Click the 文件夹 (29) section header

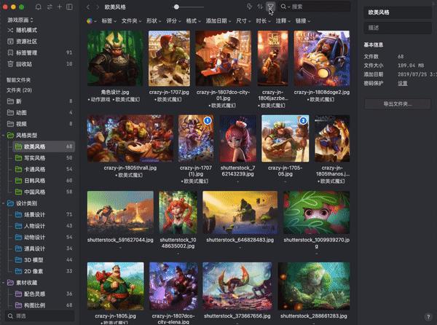[x=19, y=90]
